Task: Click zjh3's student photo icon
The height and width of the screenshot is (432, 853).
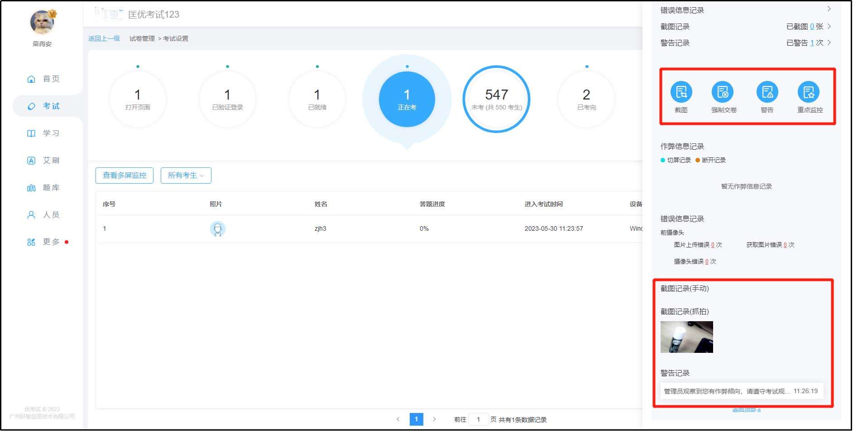Action: [x=217, y=229]
